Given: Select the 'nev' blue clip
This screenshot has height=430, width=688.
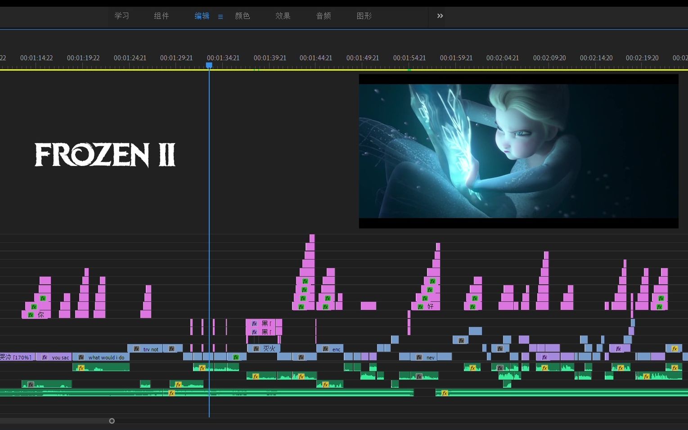Looking at the screenshot, I should point(425,357).
